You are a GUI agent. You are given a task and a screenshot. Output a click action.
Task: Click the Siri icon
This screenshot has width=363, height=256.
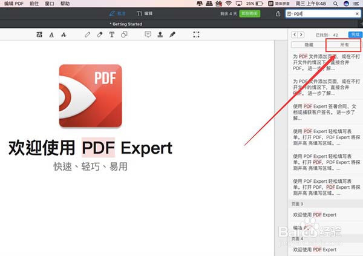[346, 4]
